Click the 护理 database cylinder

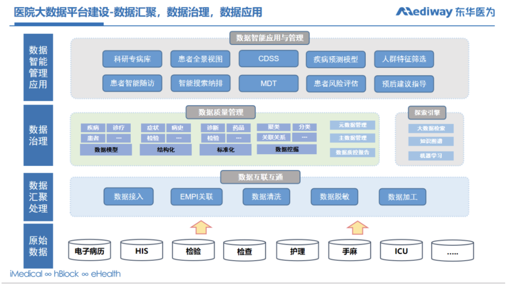[297, 251]
